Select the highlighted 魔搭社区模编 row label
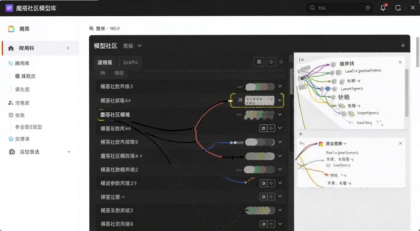 pyautogui.click(x=114, y=114)
